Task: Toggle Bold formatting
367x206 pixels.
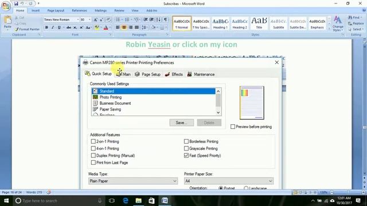Action: coord(46,27)
